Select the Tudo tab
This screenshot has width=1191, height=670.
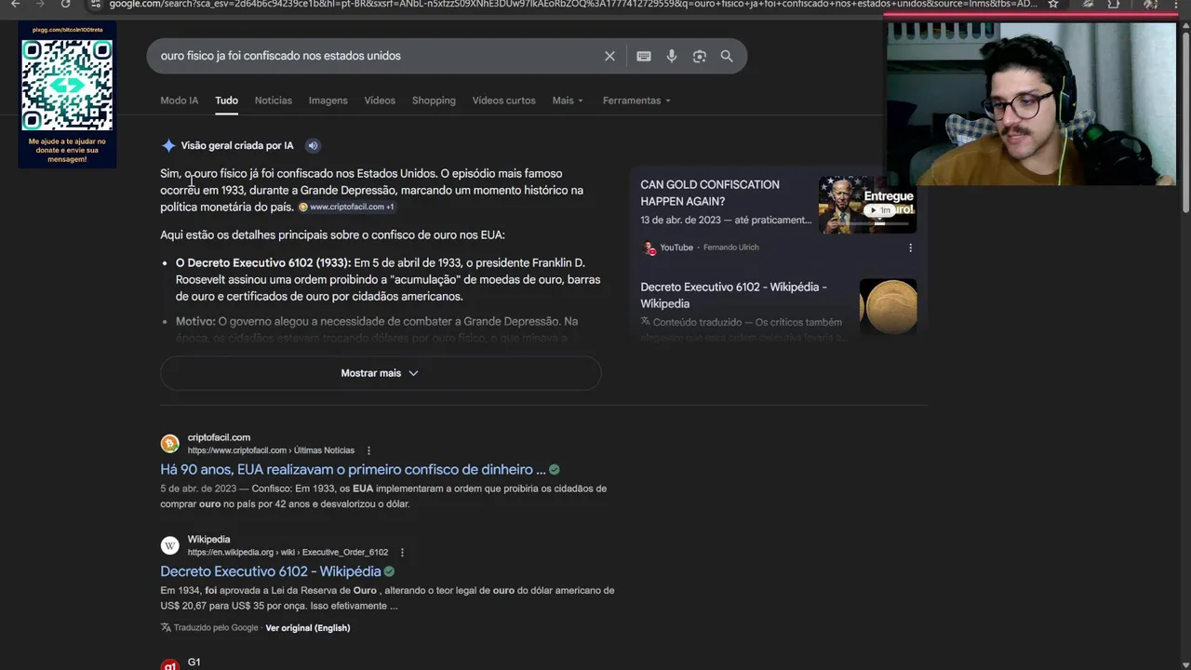point(226,100)
